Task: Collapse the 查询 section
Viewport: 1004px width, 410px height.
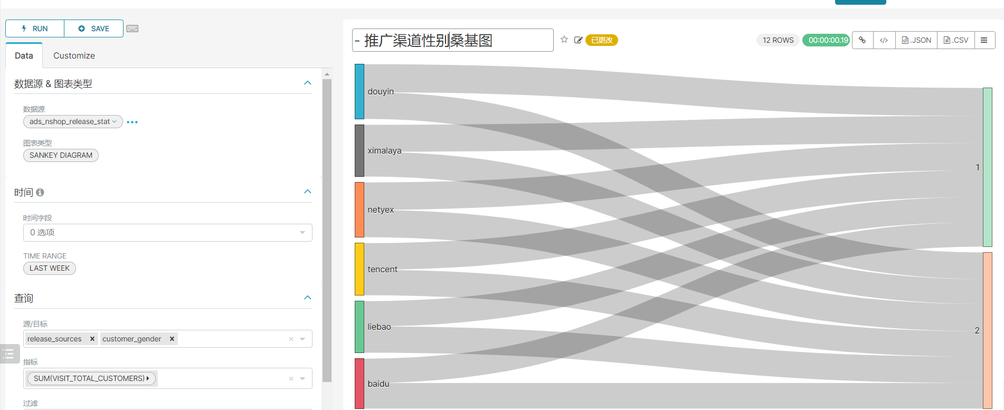Action: (308, 298)
